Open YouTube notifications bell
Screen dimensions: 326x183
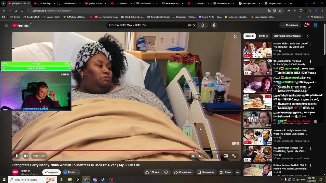pos(306,25)
